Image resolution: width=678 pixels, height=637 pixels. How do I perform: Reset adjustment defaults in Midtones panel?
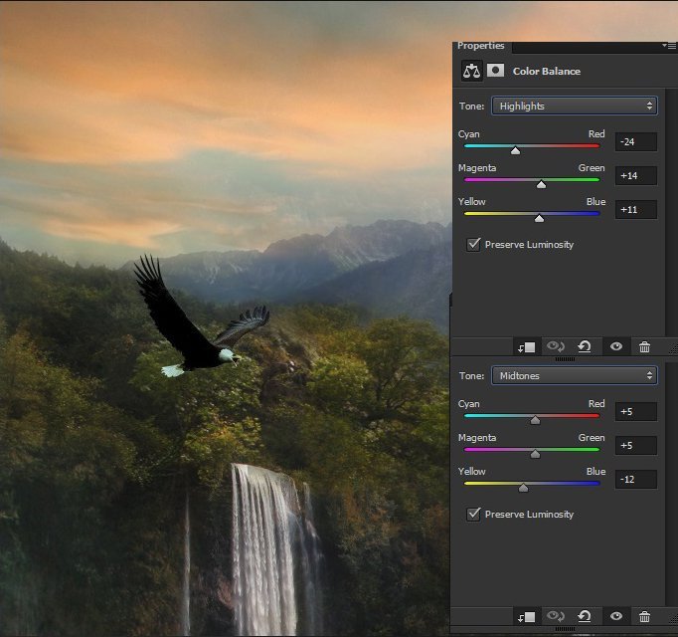585,617
